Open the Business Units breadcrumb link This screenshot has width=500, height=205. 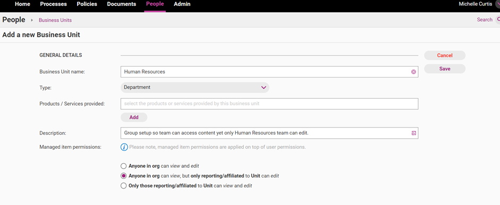coord(55,20)
